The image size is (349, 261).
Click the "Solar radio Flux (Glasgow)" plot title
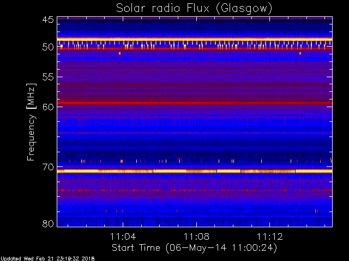coord(194,8)
